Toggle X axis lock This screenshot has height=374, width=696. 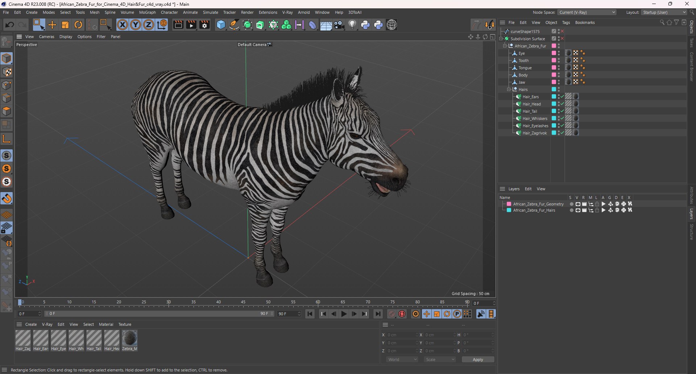coord(123,25)
